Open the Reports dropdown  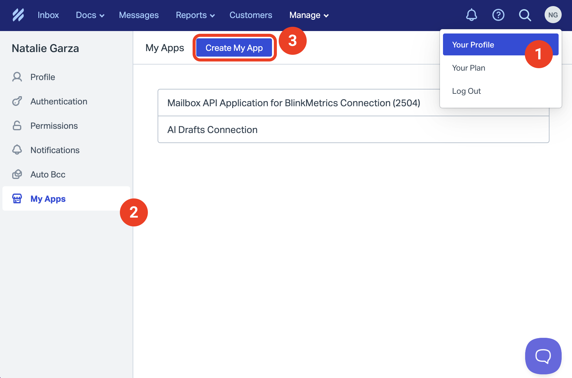click(x=195, y=15)
